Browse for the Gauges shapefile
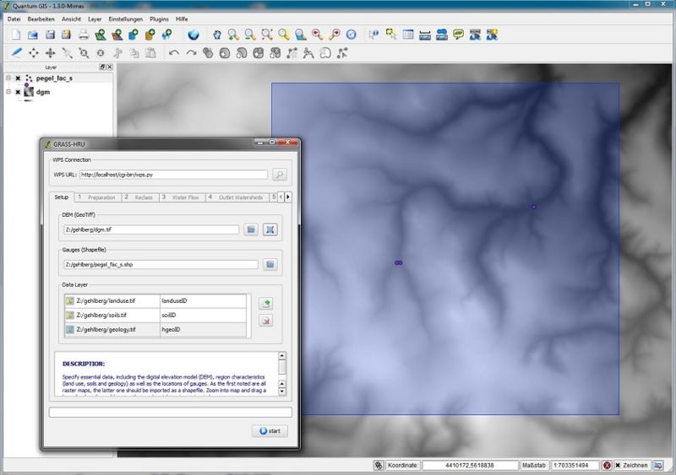The image size is (676, 475). click(270, 265)
